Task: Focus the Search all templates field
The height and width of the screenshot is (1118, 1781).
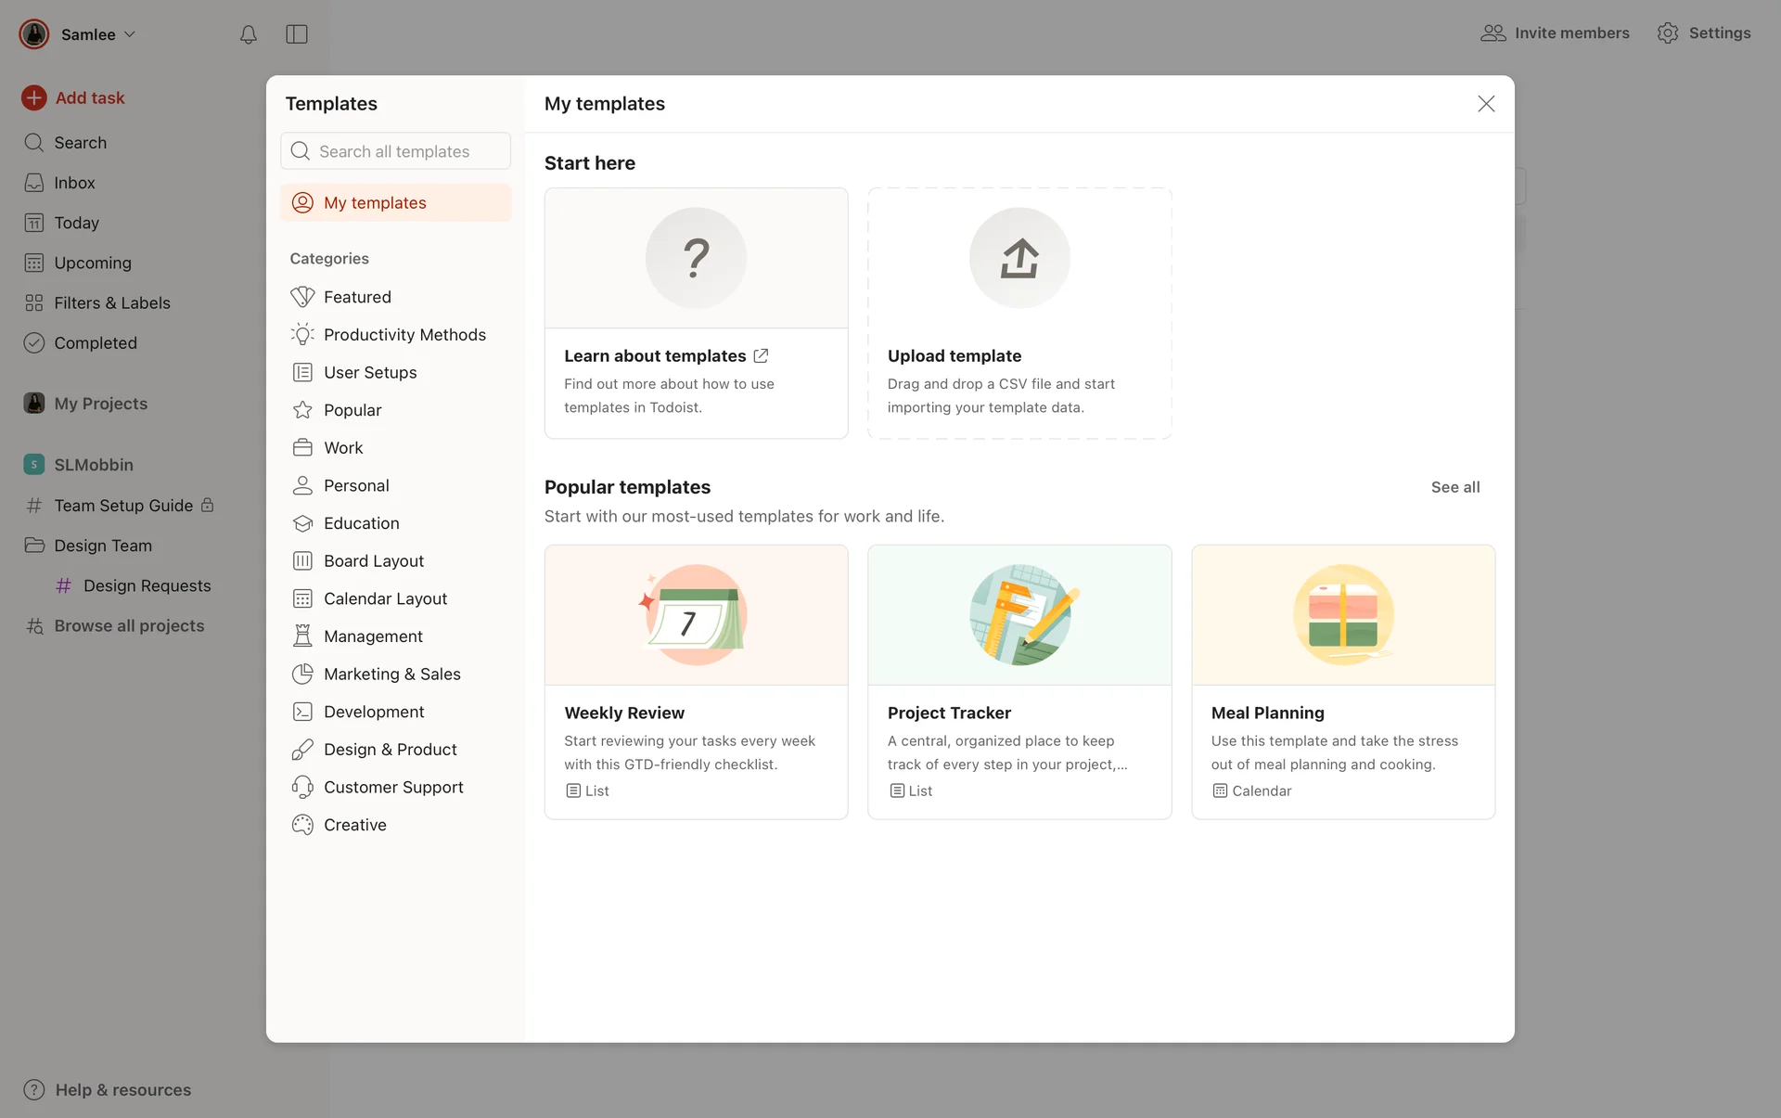Action: point(395,151)
